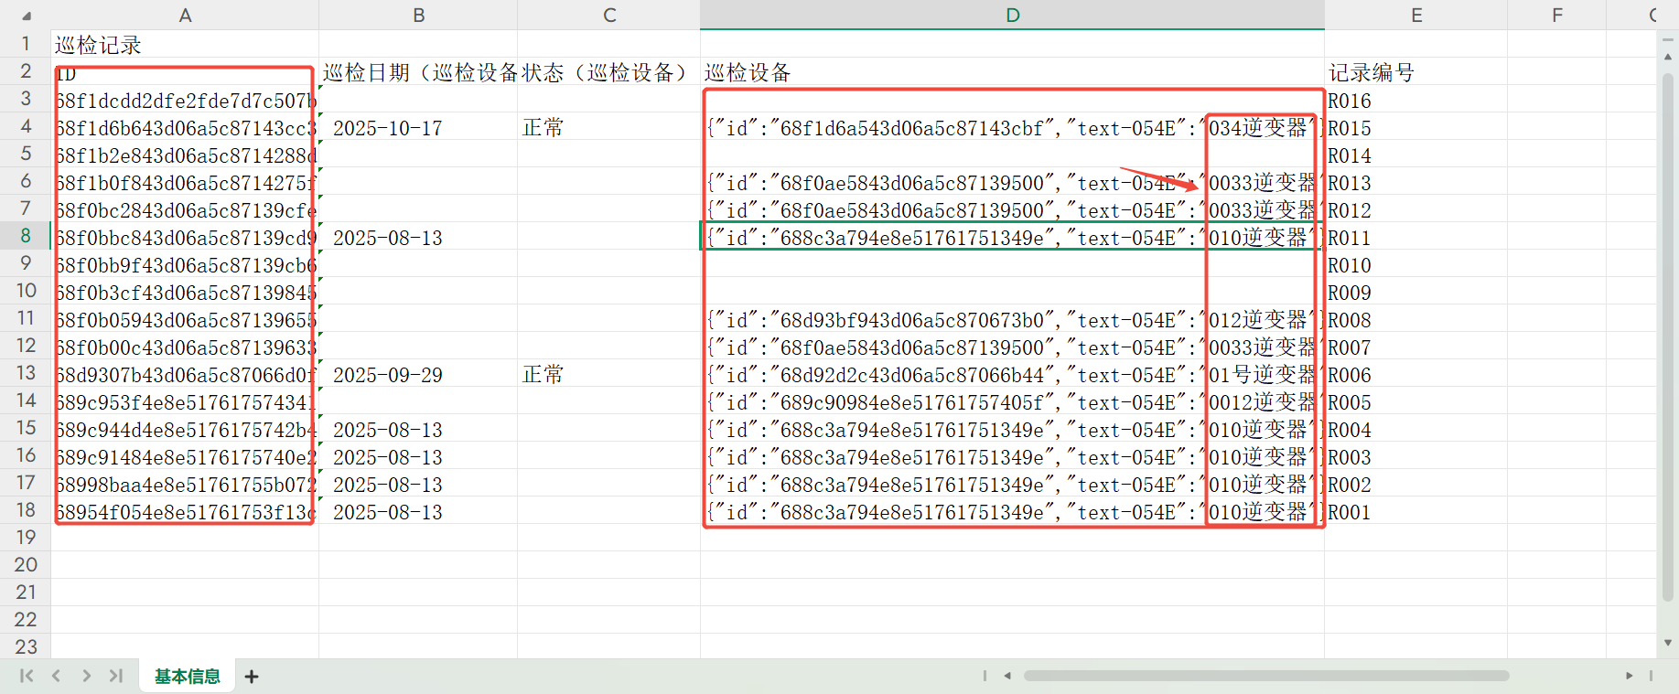The height and width of the screenshot is (694, 1679).
Task: Select the 巡检记录 title cell
Action: coord(185,45)
